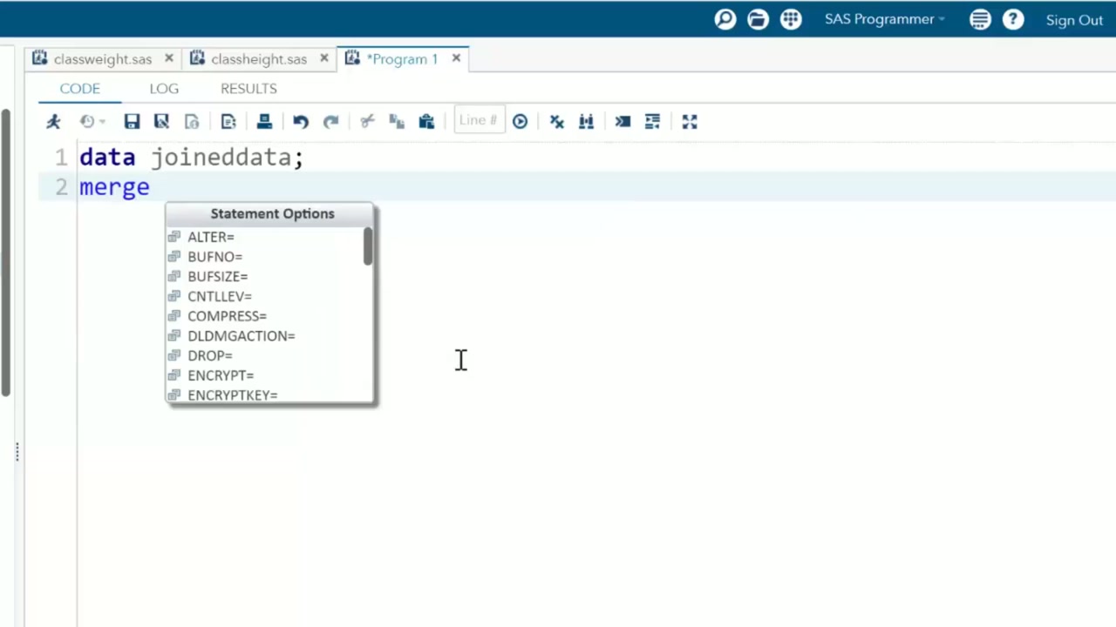Select the CODE tab

pos(79,89)
